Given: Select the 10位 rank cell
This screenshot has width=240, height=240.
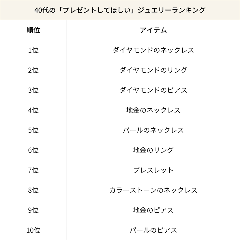Looking at the screenshot, I should tap(33, 230).
